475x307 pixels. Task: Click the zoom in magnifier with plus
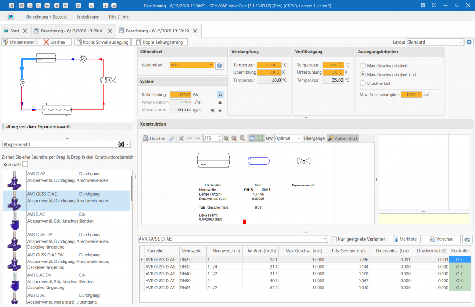click(226, 138)
